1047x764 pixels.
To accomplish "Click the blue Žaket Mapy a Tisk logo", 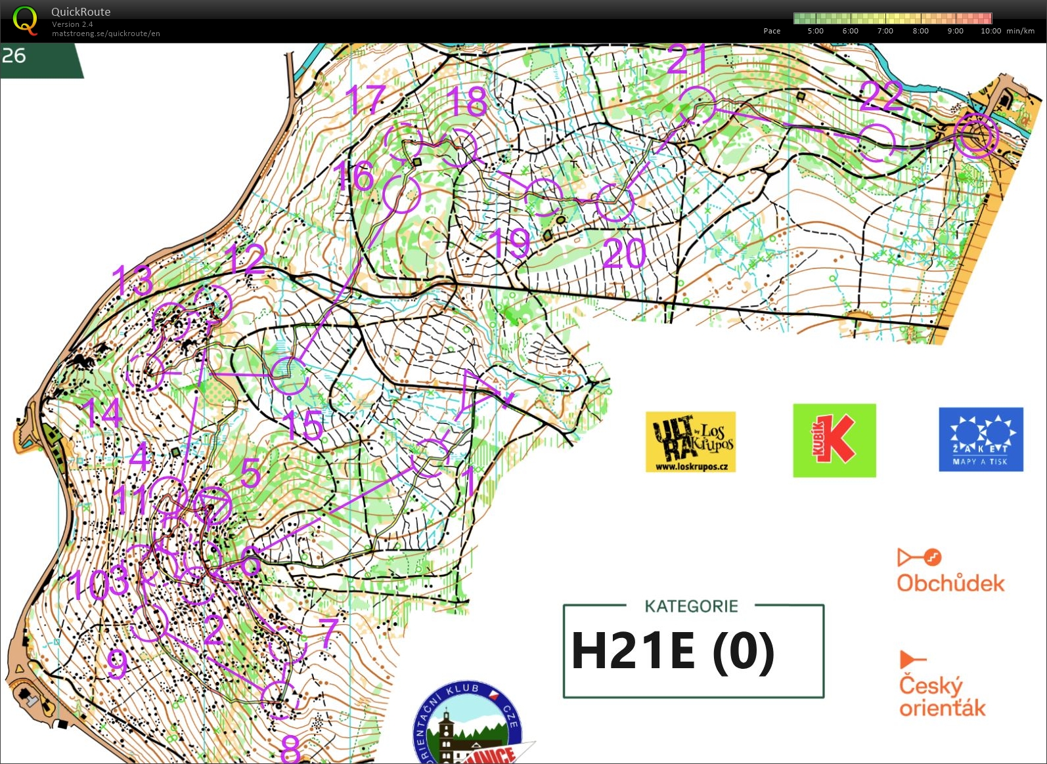I will pos(981,439).
